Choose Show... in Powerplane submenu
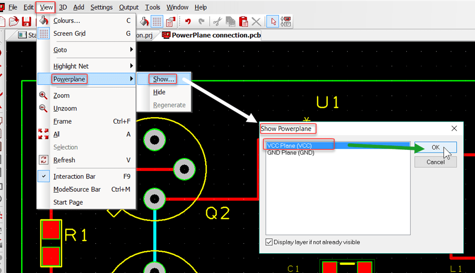The width and height of the screenshot is (475, 273). [x=164, y=79]
